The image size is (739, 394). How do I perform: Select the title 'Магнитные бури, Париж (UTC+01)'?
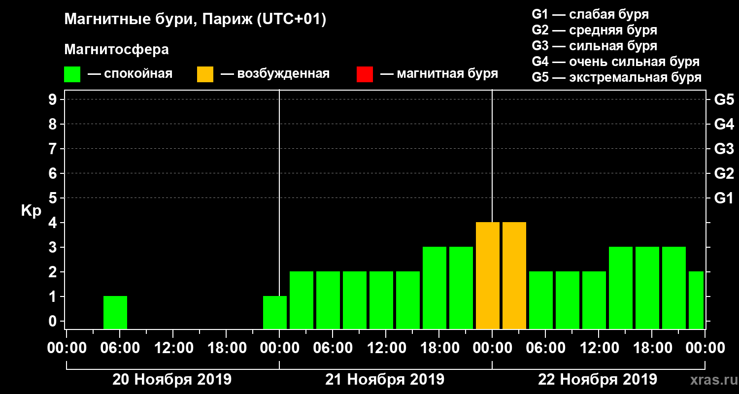[196, 20]
